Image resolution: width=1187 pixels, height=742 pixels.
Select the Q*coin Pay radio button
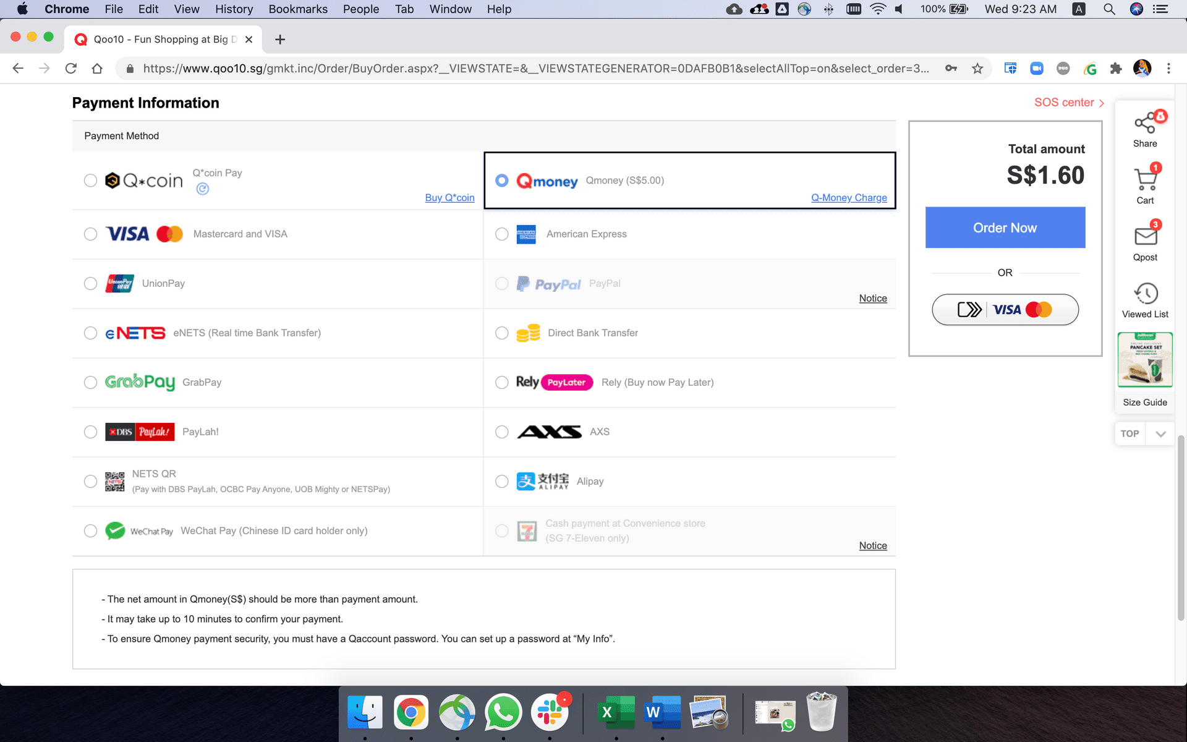[90, 181]
